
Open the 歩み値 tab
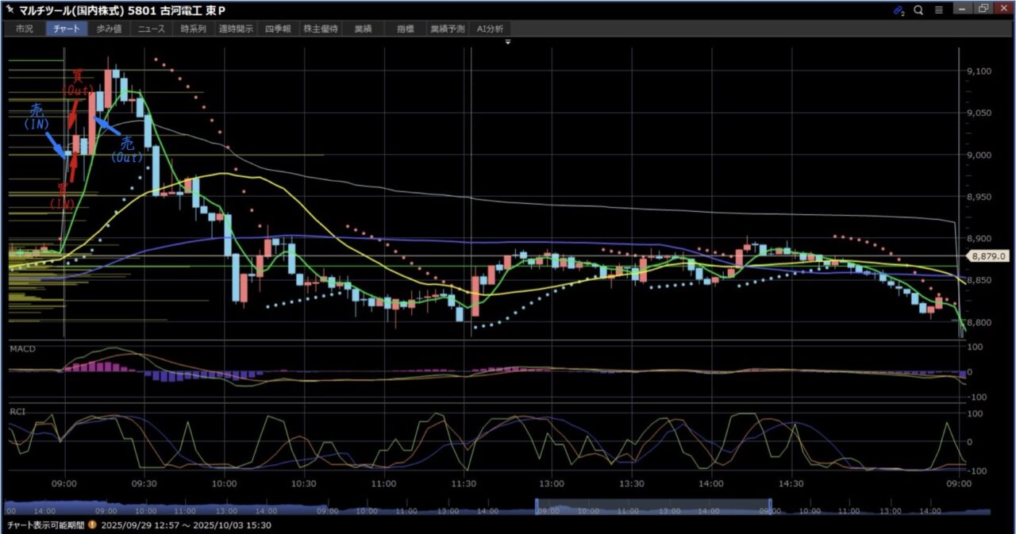(109, 29)
